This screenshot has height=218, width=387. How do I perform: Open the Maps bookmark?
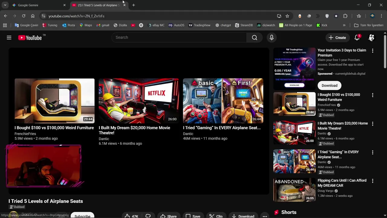point(86,25)
